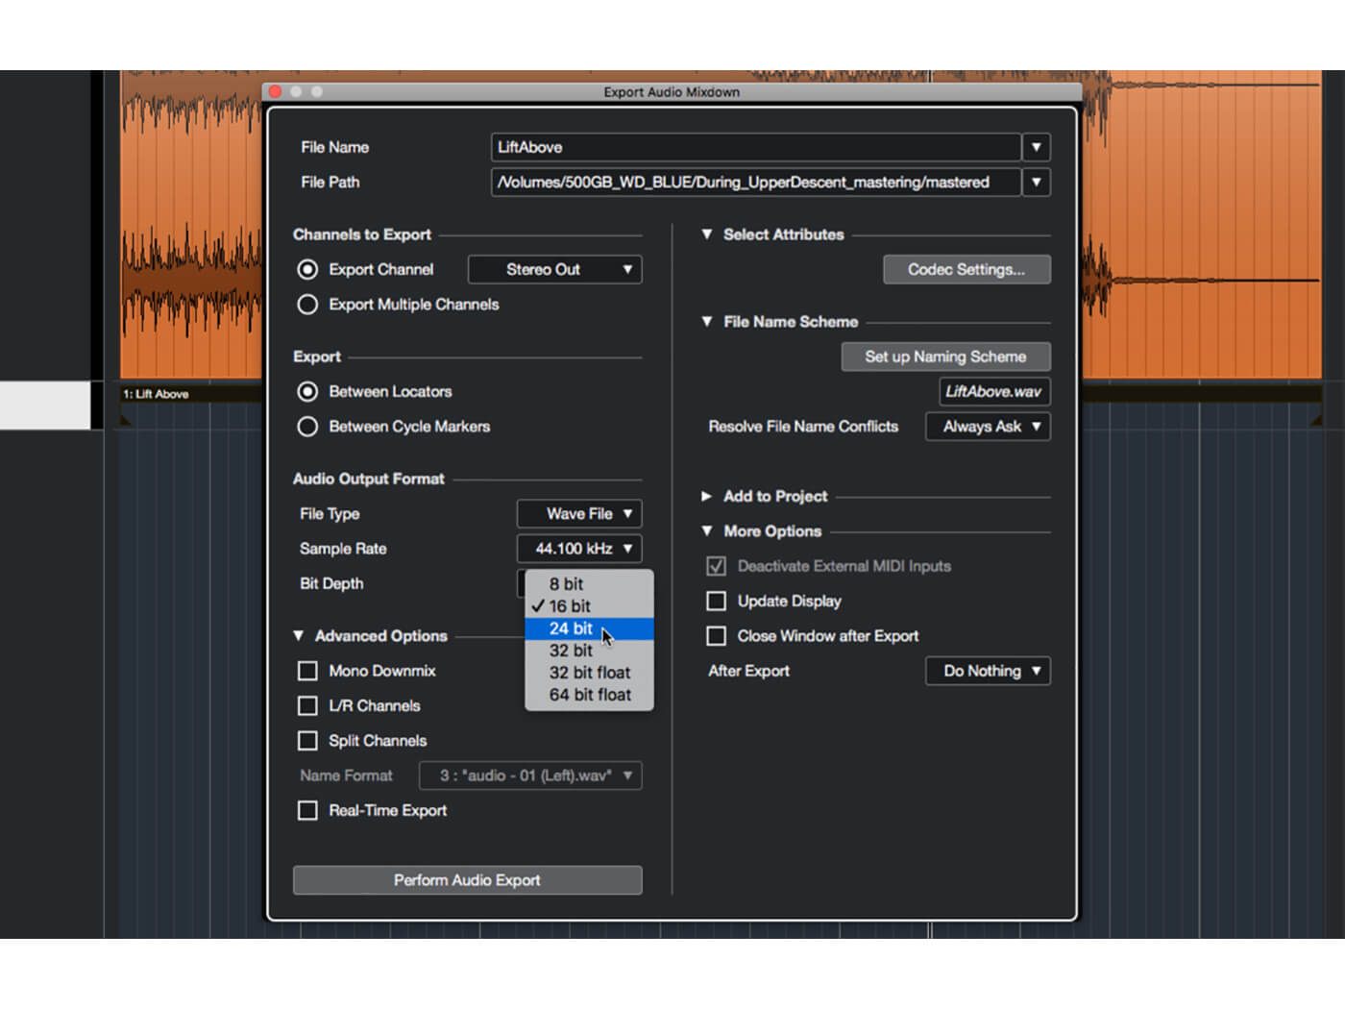Screen dimensions: 1345x1009
Task: Select Between Cycle Markers export range
Action: point(307,426)
